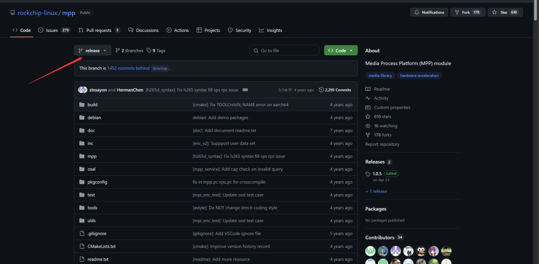Open the Pull requests tab
The width and height of the screenshot is (539, 264).
(x=99, y=30)
